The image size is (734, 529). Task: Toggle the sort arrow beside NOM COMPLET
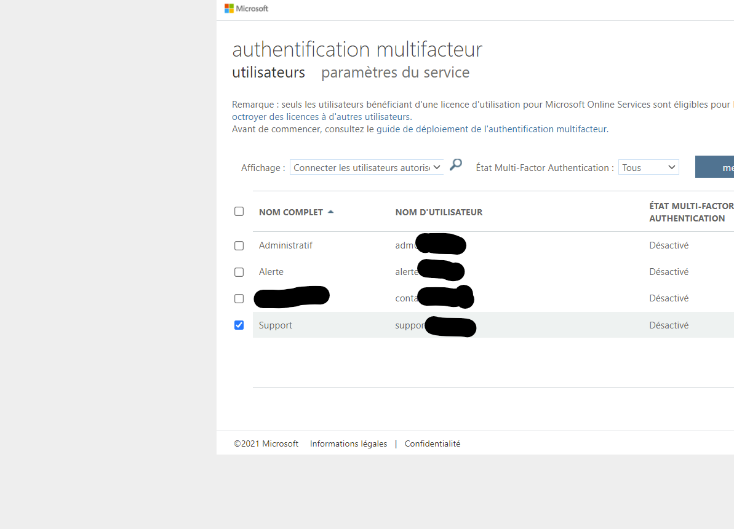(x=331, y=212)
